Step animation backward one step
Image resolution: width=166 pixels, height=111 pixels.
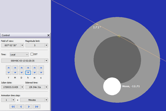(21, 107)
